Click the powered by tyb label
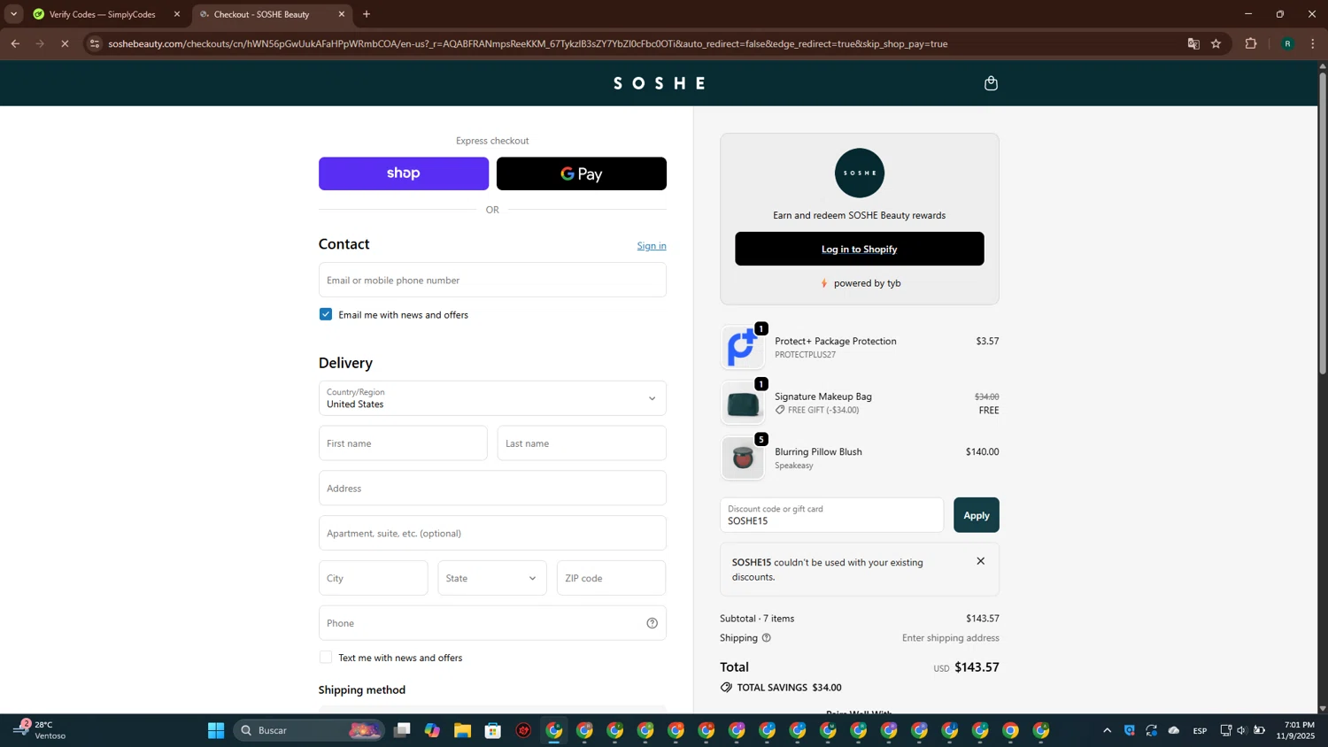This screenshot has height=747, width=1328. click(861, 283)
